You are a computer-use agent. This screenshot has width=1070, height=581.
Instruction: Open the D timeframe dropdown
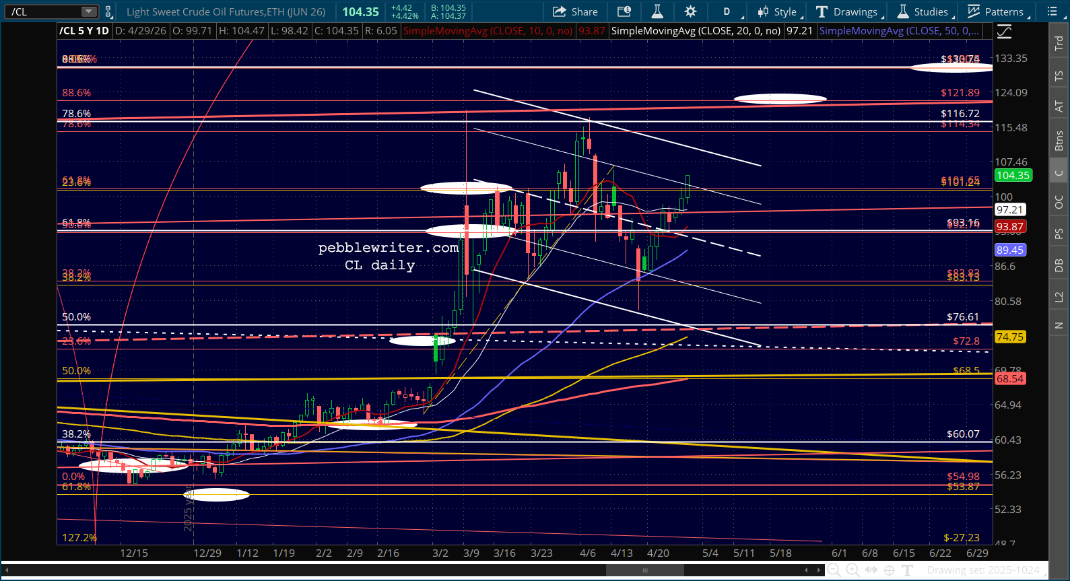731,11
